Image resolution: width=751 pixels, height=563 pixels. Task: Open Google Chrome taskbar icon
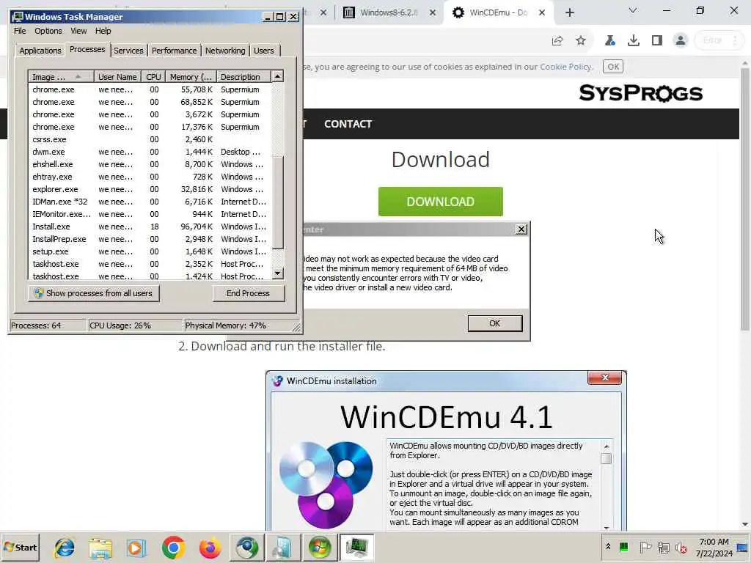click(173, 547)
